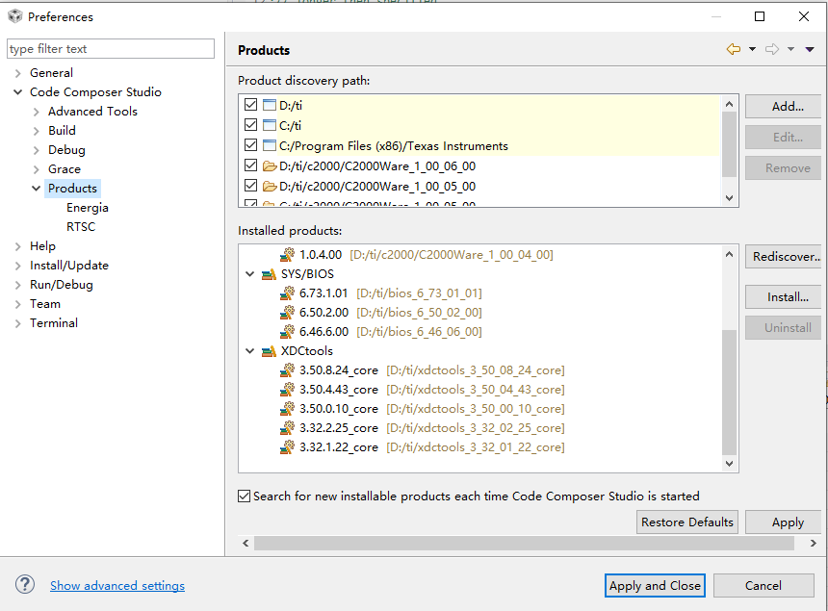Expand the Debug preferences node
Image resolution: width=828 pixels, height=611 pixels.
click(x=36, y=150)
